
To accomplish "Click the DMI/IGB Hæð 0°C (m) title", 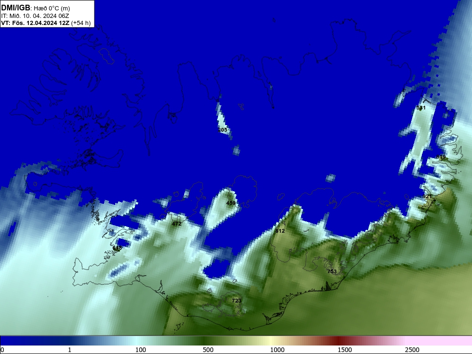I will [35, 8].
